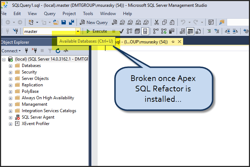Click Object Explorer connect plug icon
The width and height of the screenshot is (250, 167).
coord(26,51)
